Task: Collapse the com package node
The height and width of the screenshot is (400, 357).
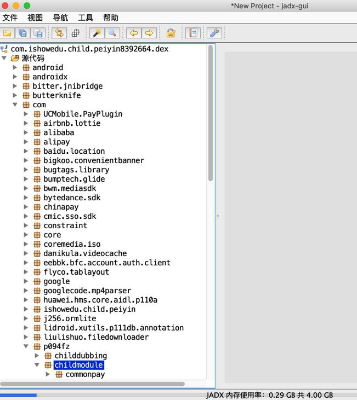Action: click(x=15, y=105)
